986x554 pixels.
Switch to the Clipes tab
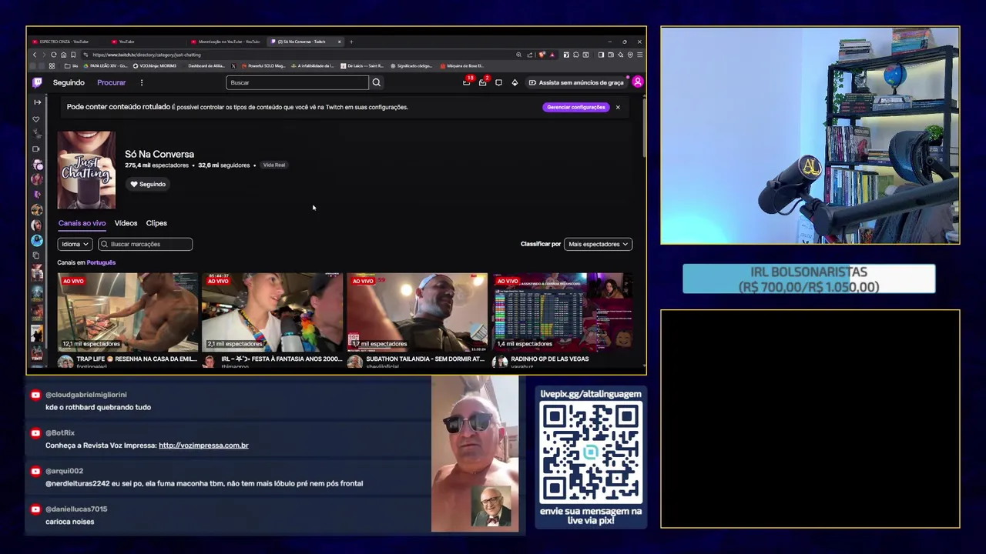click(x=156, y=223)
